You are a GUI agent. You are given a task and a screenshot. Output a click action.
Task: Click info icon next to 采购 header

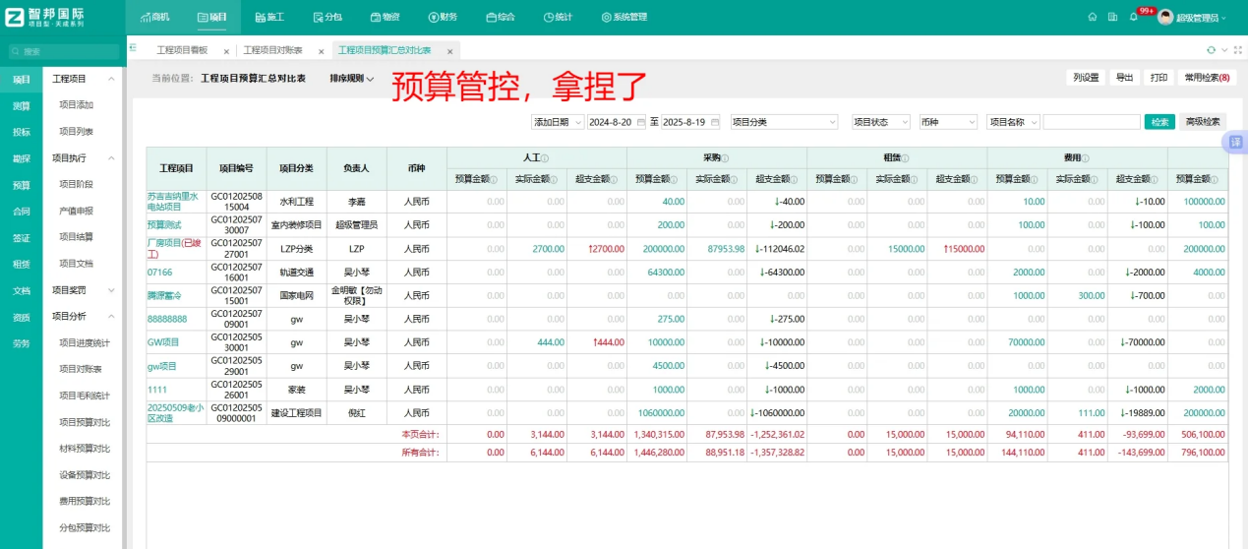[x=725, y=158]
